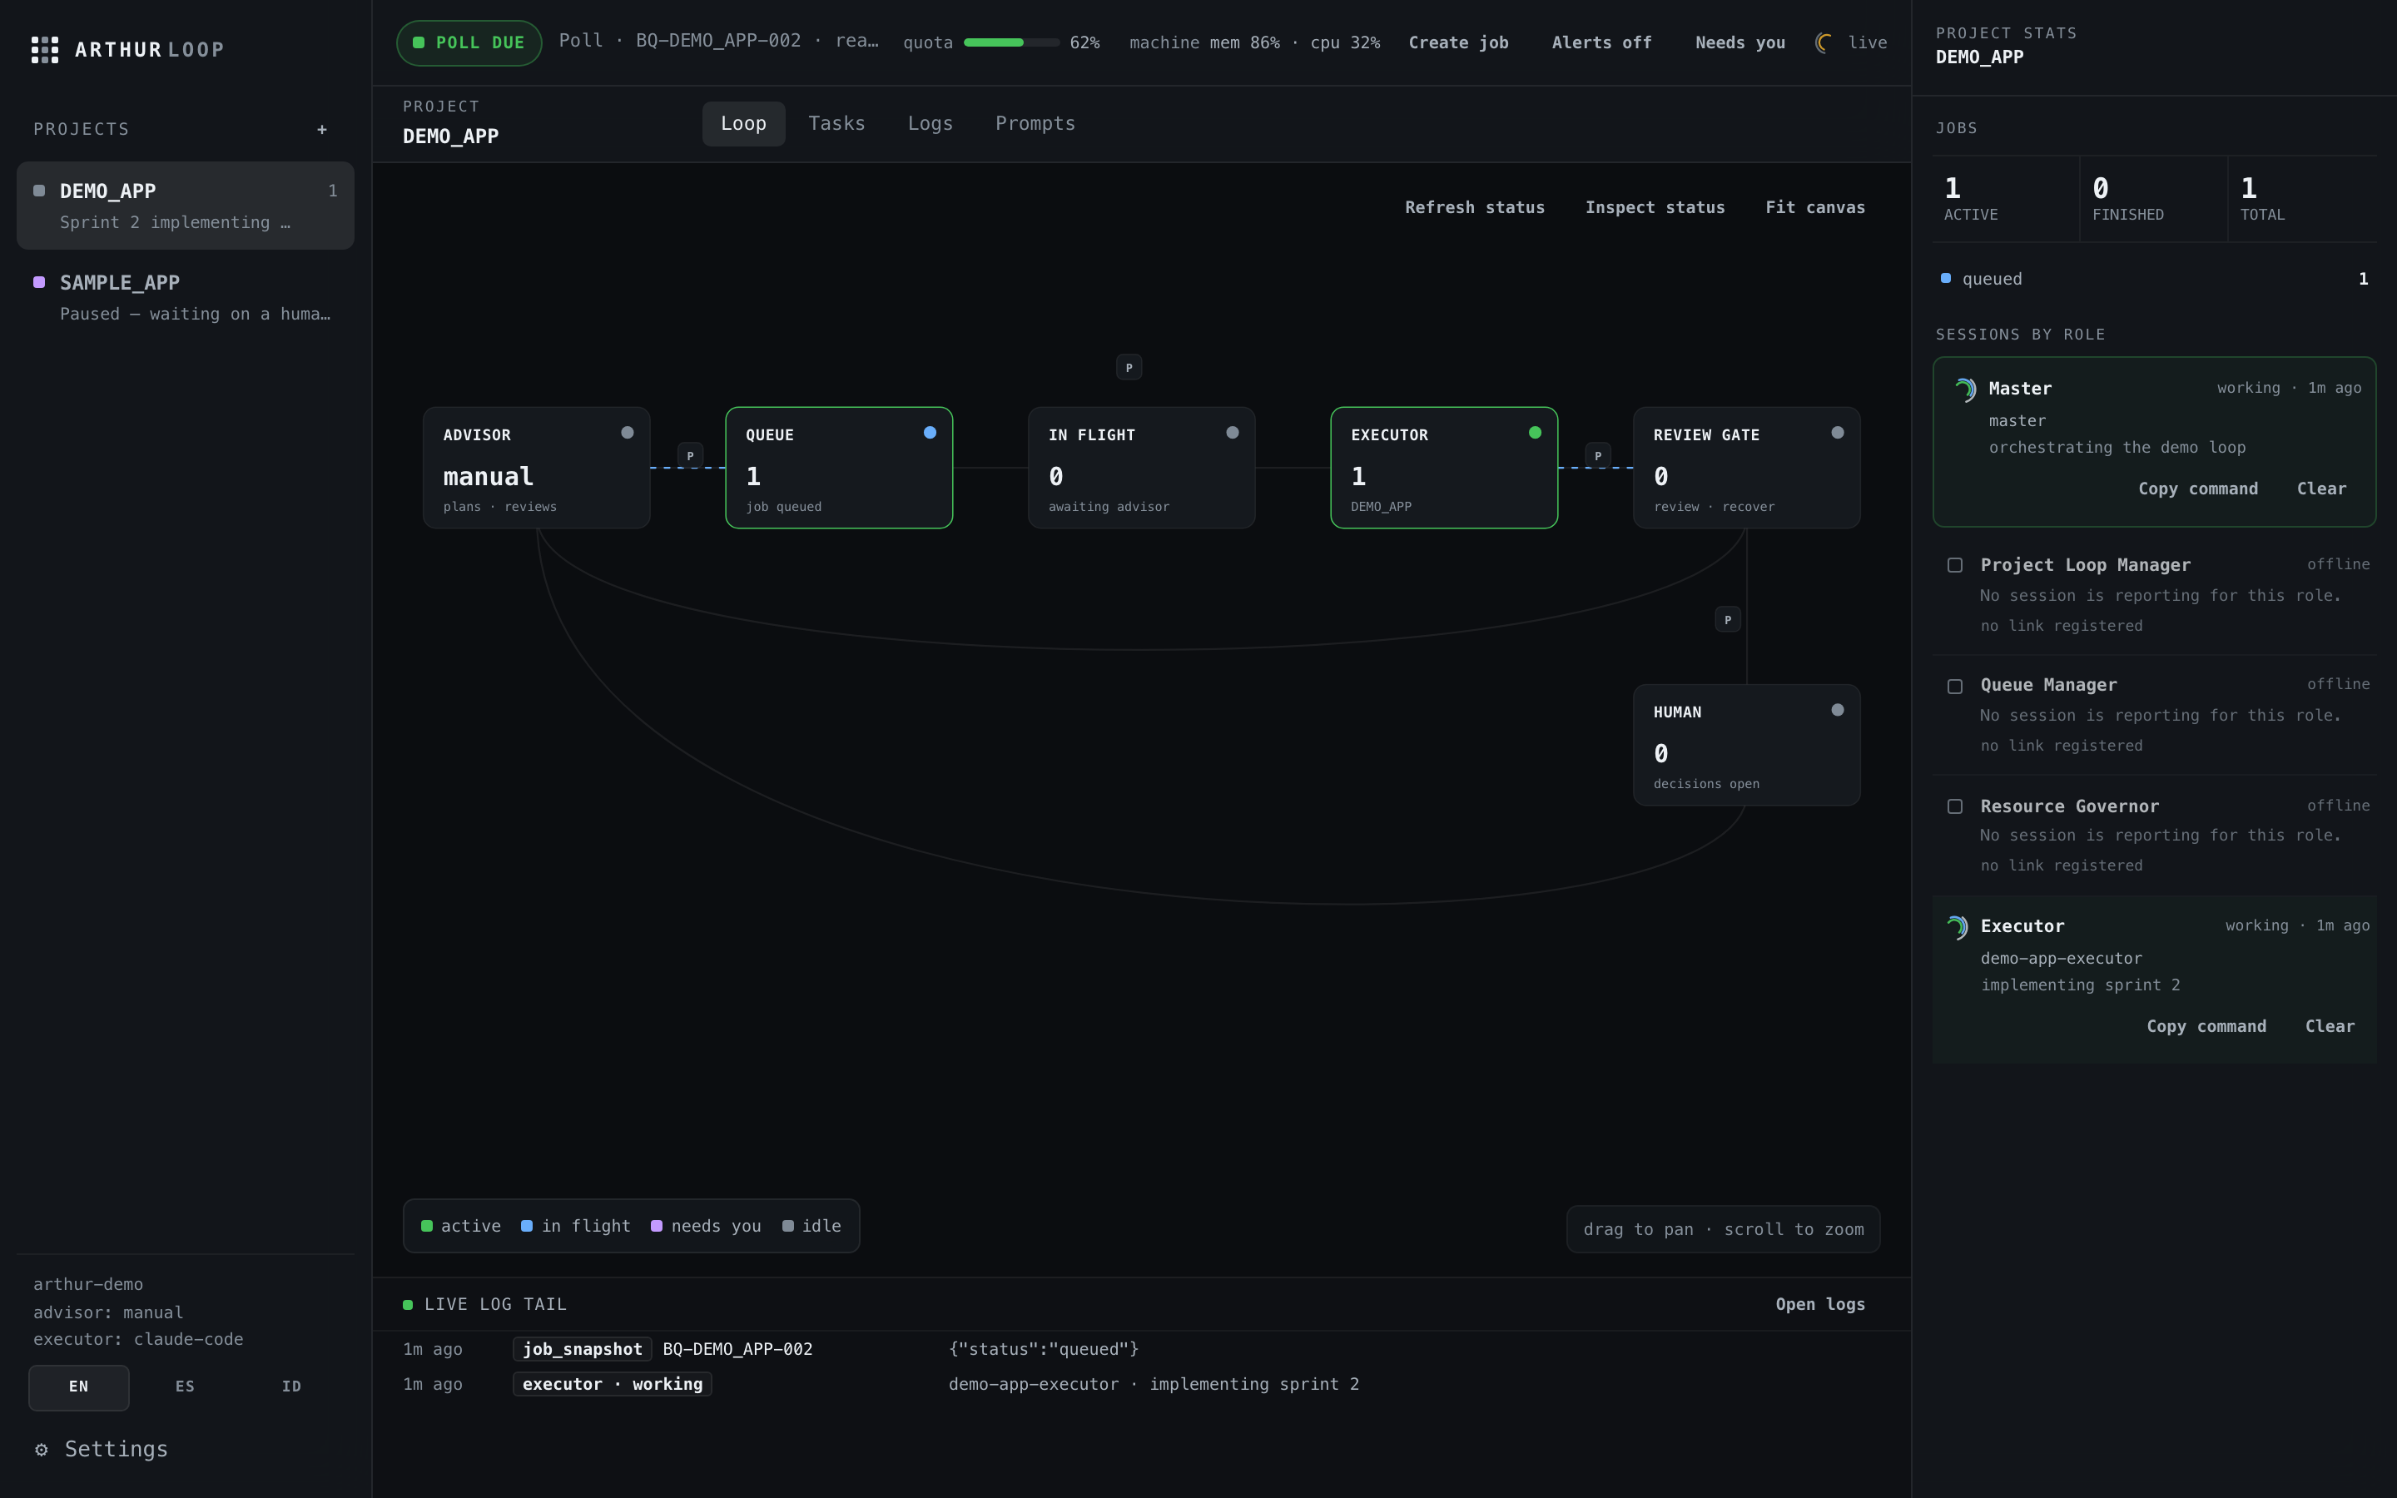
Task: Select the In Flight node card
Action: 1142,468
